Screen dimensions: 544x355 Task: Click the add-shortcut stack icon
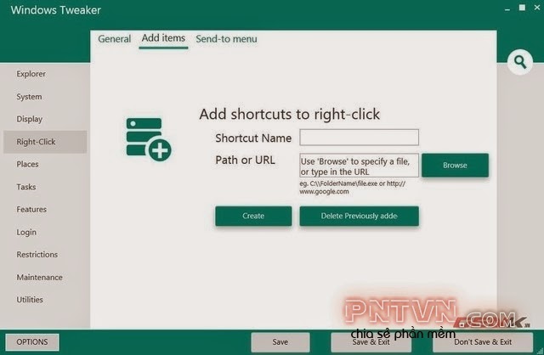(x=149, y=139)
